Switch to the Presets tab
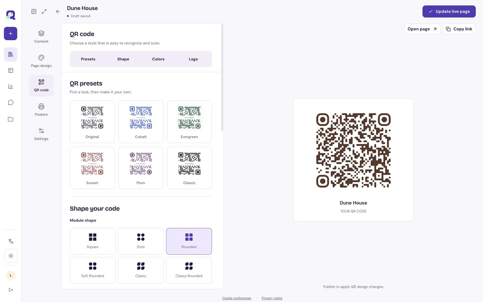 88,59
